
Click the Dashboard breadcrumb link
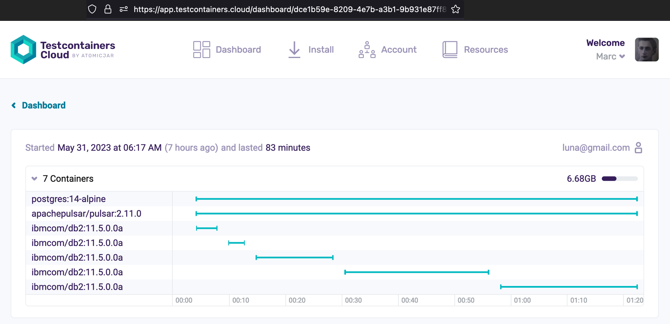click(44, 105)
